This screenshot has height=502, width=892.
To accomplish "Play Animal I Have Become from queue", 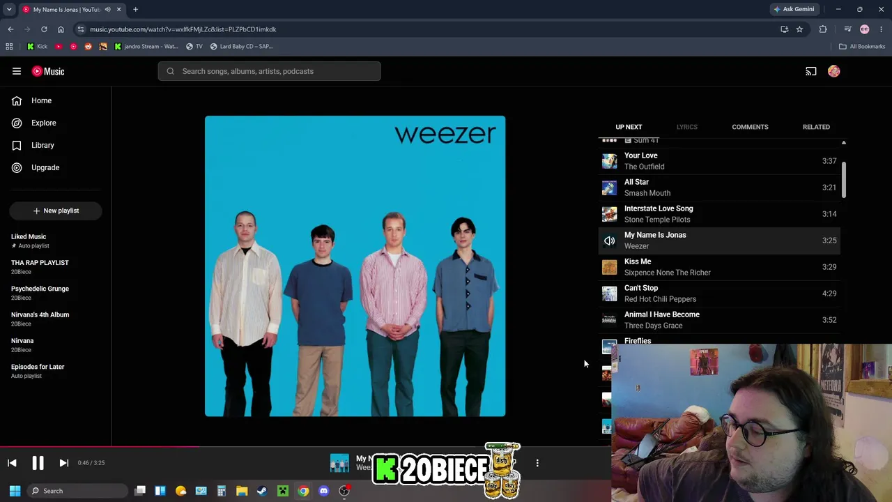I will pyautogui.click(x=719, y=320).
